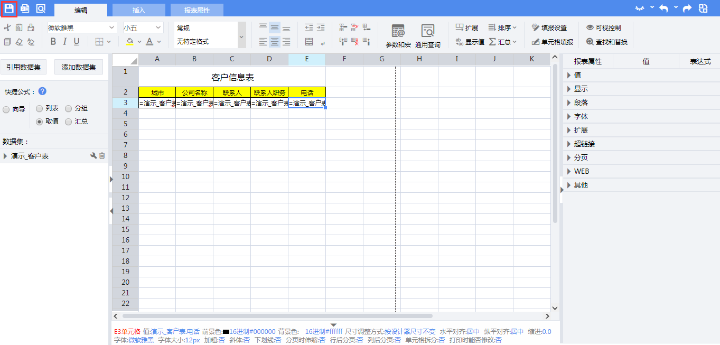Toggle bold formatting
This screenshot has height=345, width=720.
pos(53,42)
